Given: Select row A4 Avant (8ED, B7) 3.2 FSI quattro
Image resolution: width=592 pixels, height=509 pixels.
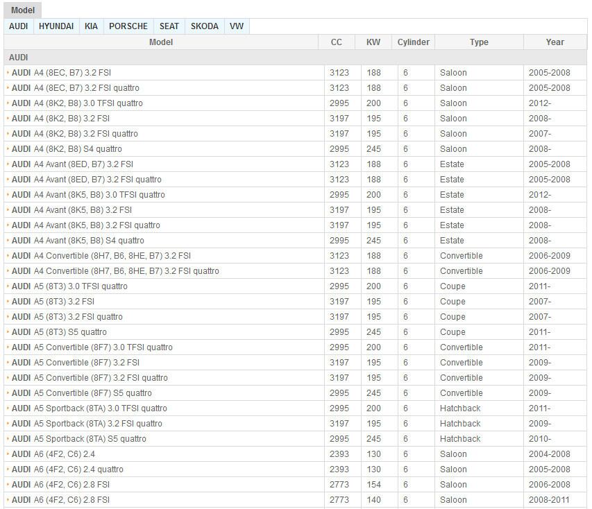Looking at the screenshot, I should tap(295, 180).
